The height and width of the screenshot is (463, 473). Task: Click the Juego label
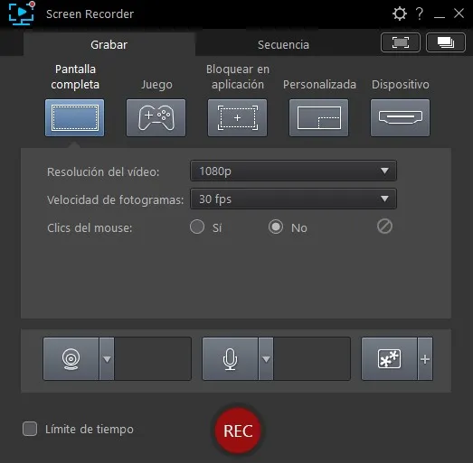156,84
